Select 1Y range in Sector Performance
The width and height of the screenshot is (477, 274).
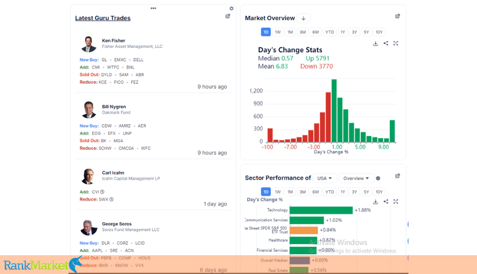[343, 192]
